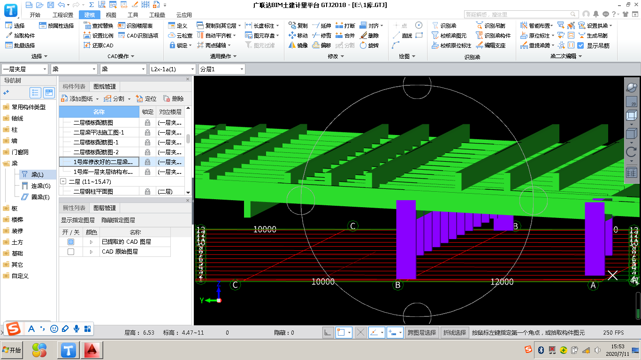Viewport: 641px width, 360px height.
Task: Open the 锁定 dropdown in ribbon
Action: tap(180, 45)
